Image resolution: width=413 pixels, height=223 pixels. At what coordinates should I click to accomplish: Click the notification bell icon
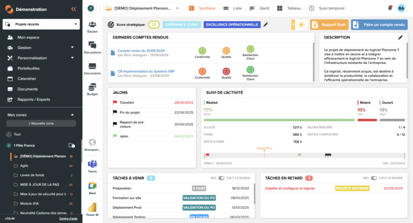pos(390,8)
